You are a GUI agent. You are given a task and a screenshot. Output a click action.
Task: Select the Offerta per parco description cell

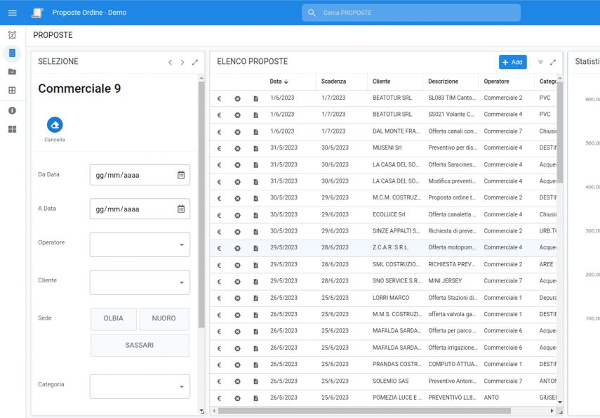coord(453,331)
